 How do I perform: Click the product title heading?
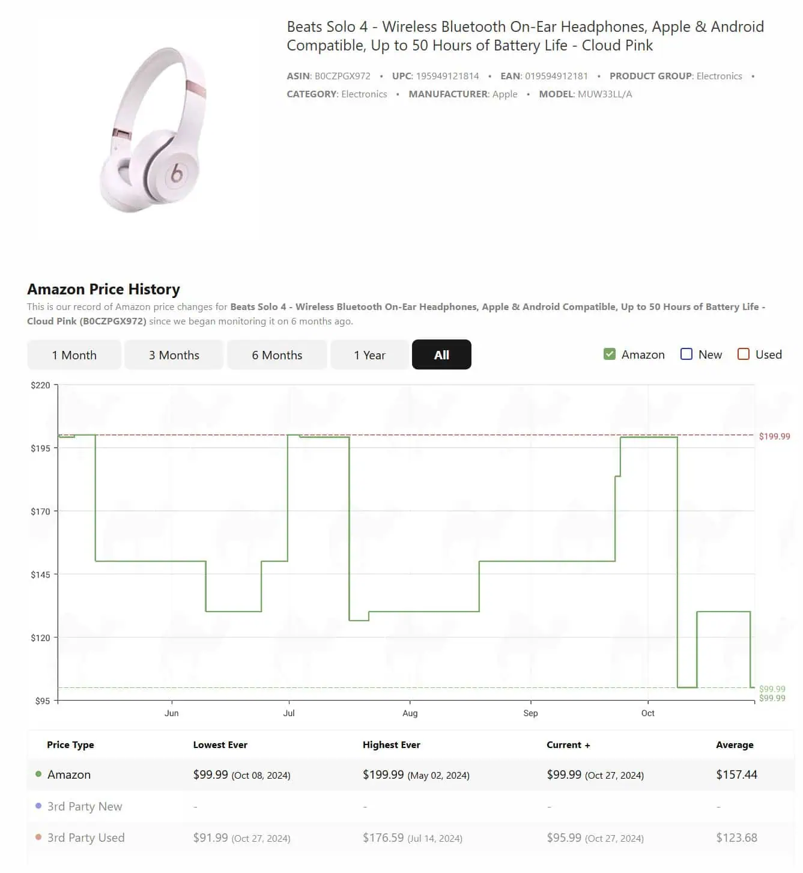[x=525, y=36]
